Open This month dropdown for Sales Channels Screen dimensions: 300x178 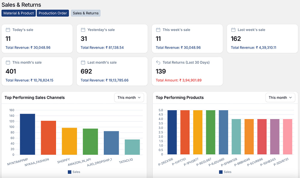coord(129,98)
